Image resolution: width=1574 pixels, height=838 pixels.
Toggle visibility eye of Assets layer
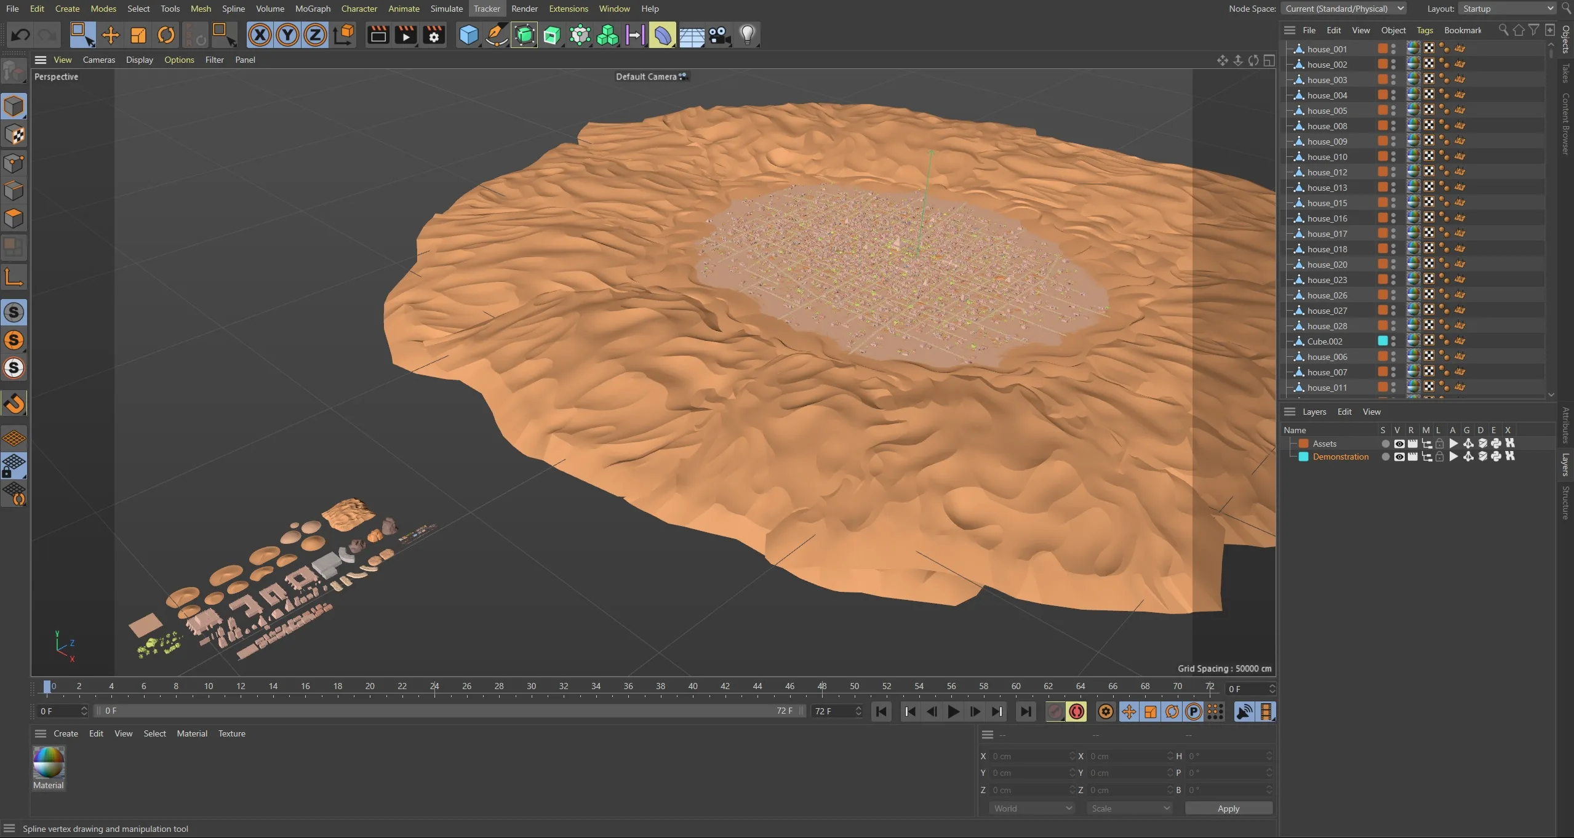(x=1399, y=444)
